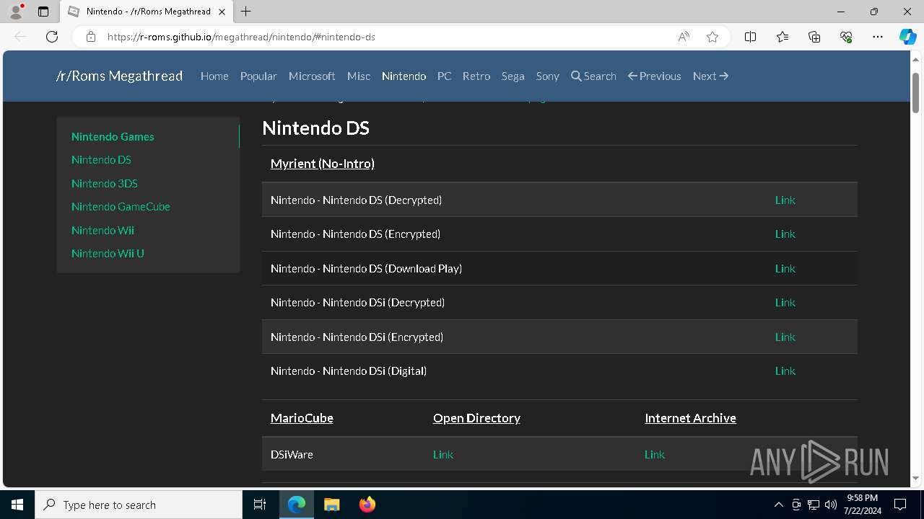This screenshot has height=519, width=924.
Task: Open Microsoft Edge from taskbar
Action: pos(297,505)
